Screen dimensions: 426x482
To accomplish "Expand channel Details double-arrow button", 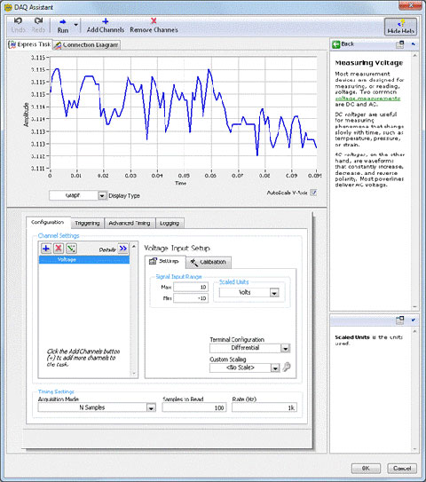I will click(123, 249).
